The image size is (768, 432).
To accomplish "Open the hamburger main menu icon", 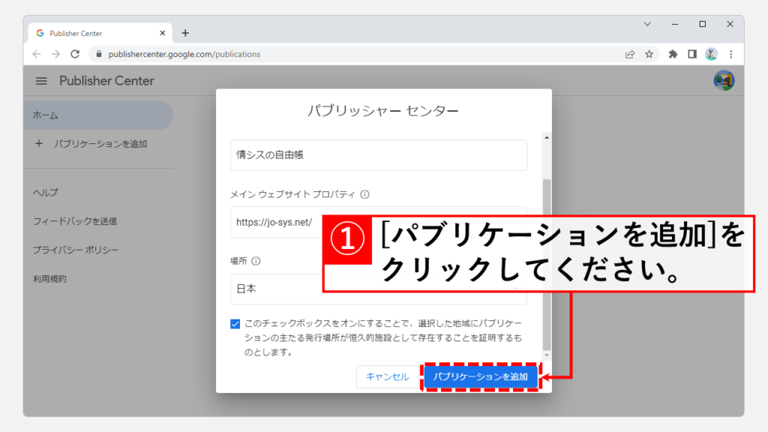I will tap(41, 81).
